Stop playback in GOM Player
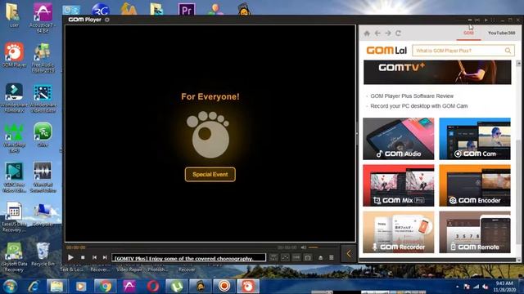Viewport: 524px width, 294px height. [83, 257]
